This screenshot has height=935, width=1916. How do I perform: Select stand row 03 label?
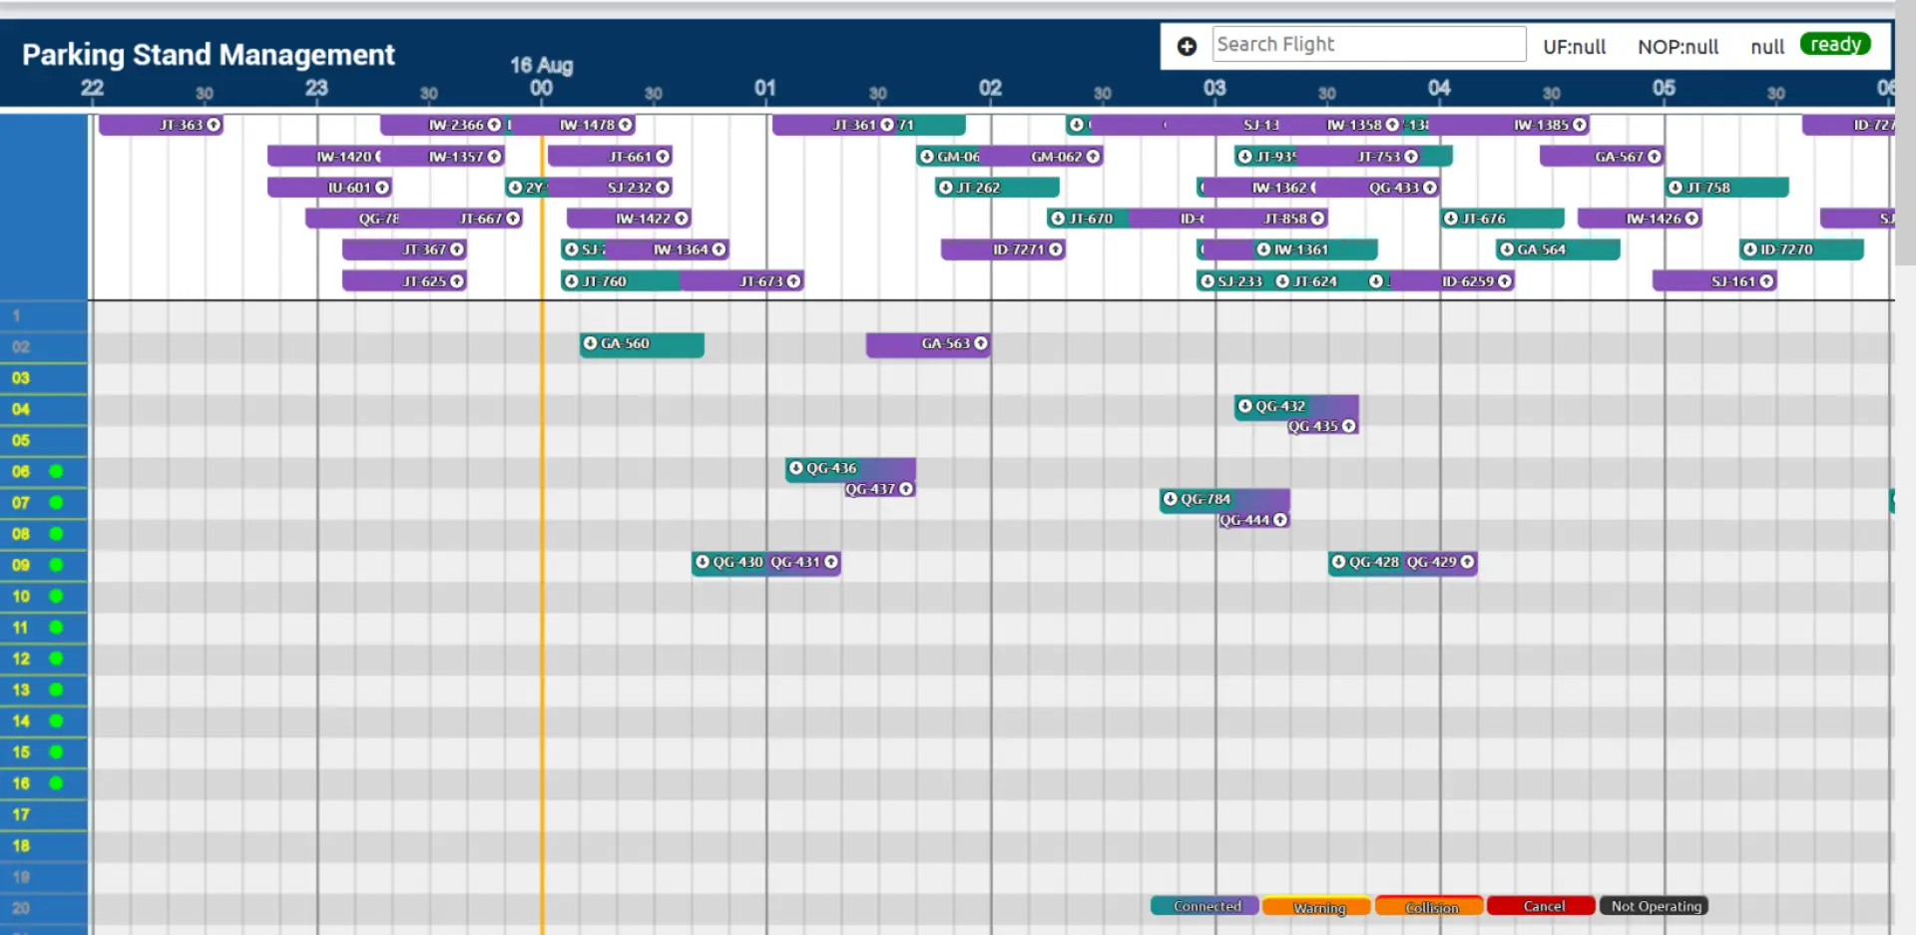pos(21,378)
